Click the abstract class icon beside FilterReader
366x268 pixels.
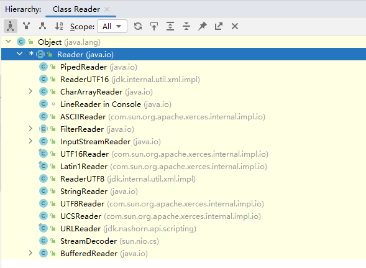pos(43,129)
